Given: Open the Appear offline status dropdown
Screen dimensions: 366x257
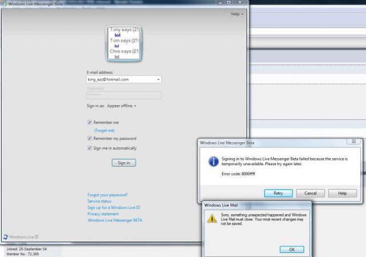Looking at the screenshot, I should [x=122, y=106].
